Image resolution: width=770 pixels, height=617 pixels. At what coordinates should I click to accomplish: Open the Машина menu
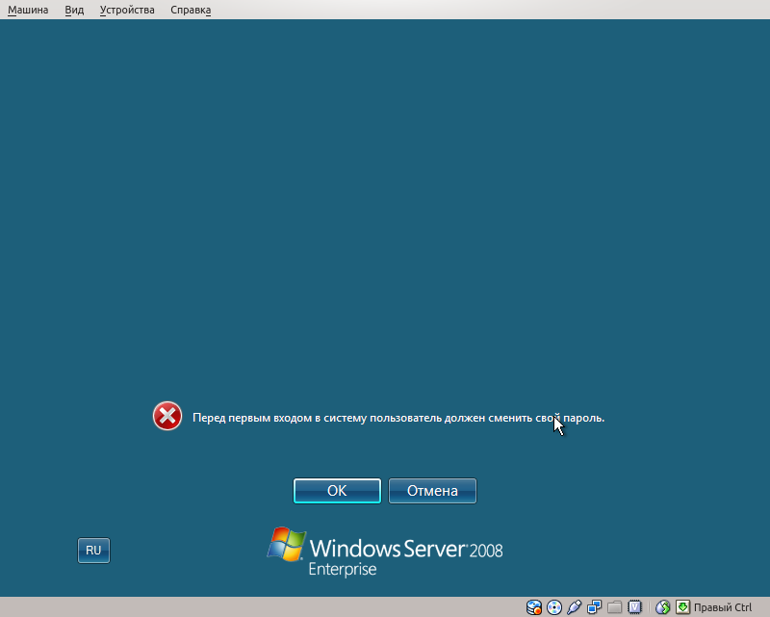pos(28,9)
